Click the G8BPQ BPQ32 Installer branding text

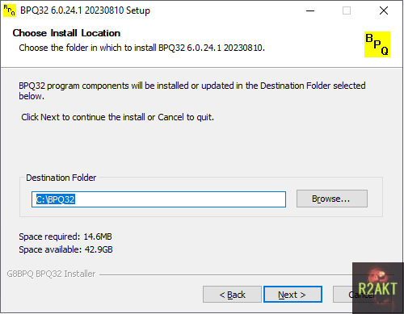51,274
